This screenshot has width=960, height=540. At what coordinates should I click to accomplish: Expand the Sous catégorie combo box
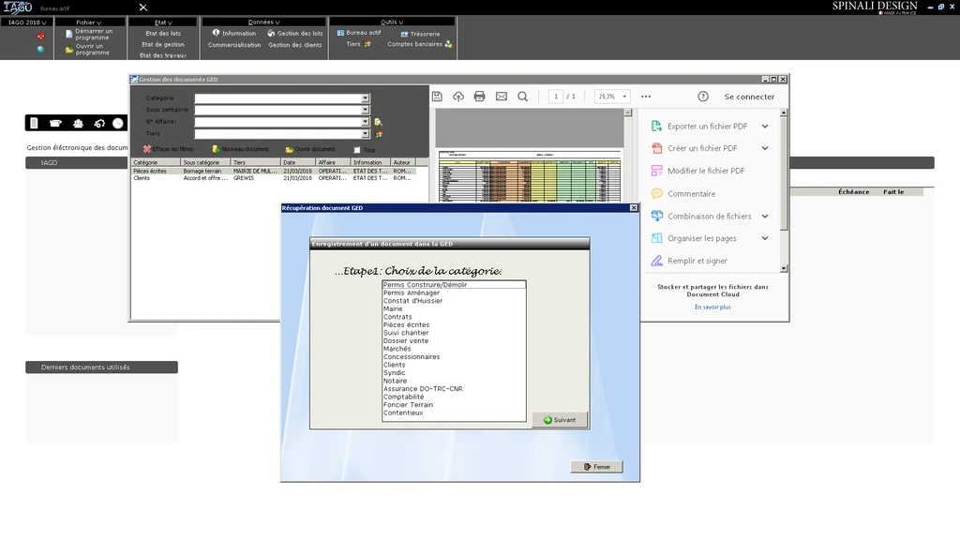(366, 110)
